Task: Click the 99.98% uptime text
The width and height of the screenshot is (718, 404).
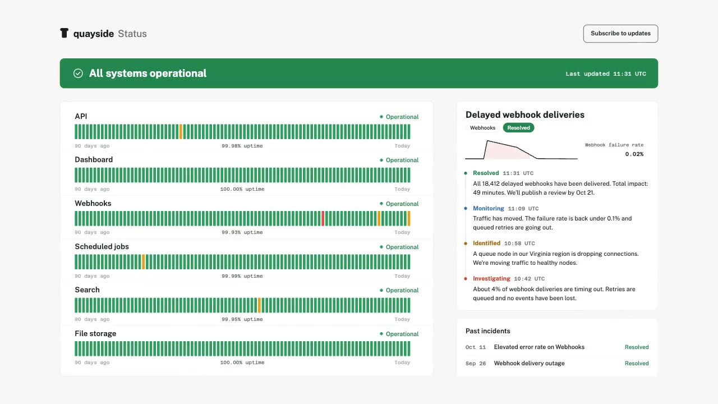Action: tap(242, 146)
